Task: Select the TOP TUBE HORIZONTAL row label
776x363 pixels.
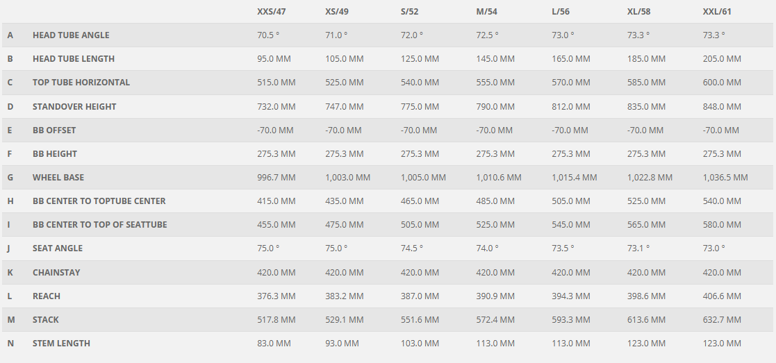Action: coord(81,83)
